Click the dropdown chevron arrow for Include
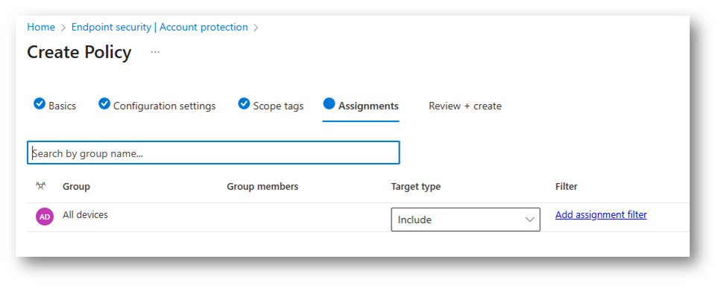This screenshot has height=288, width=721. pyautogui.click(x=529, y=220)
